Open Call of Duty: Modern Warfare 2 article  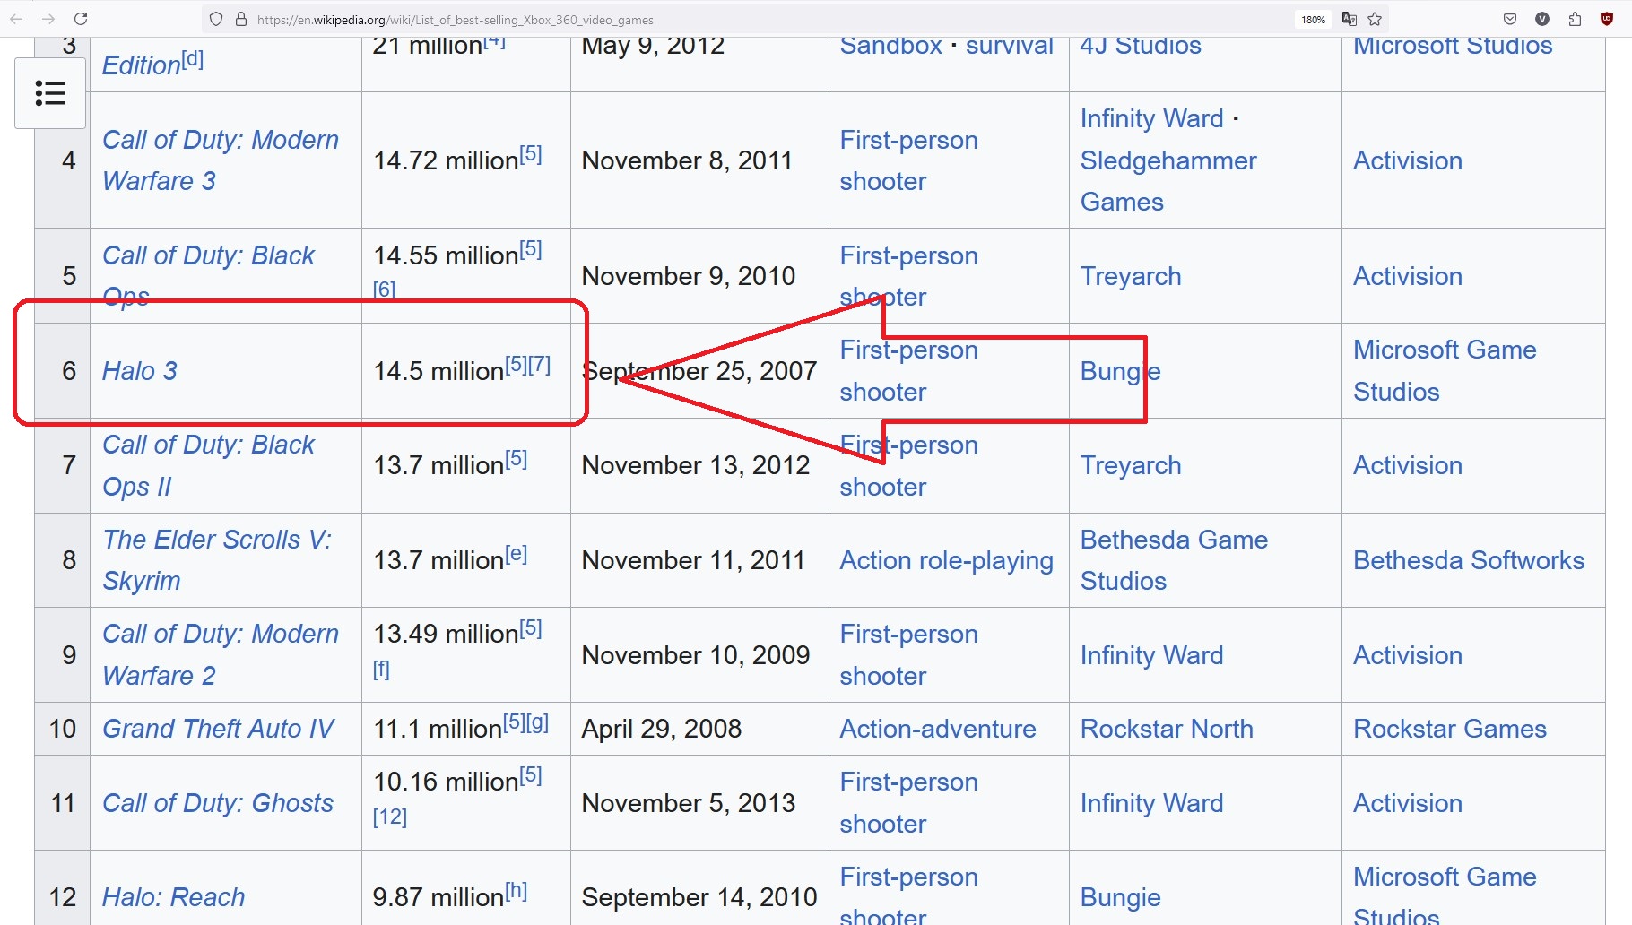click(x=221, y=654)
